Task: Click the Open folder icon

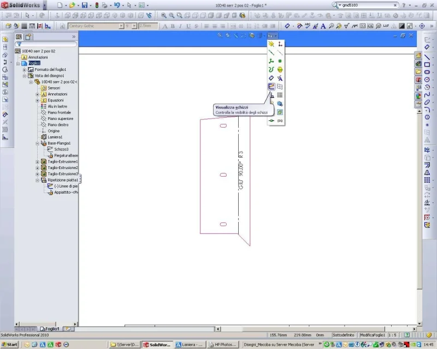Action: 72,5
